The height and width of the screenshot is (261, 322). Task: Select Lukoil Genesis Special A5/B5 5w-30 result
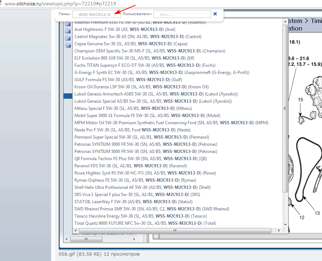[x=153, y=101]
